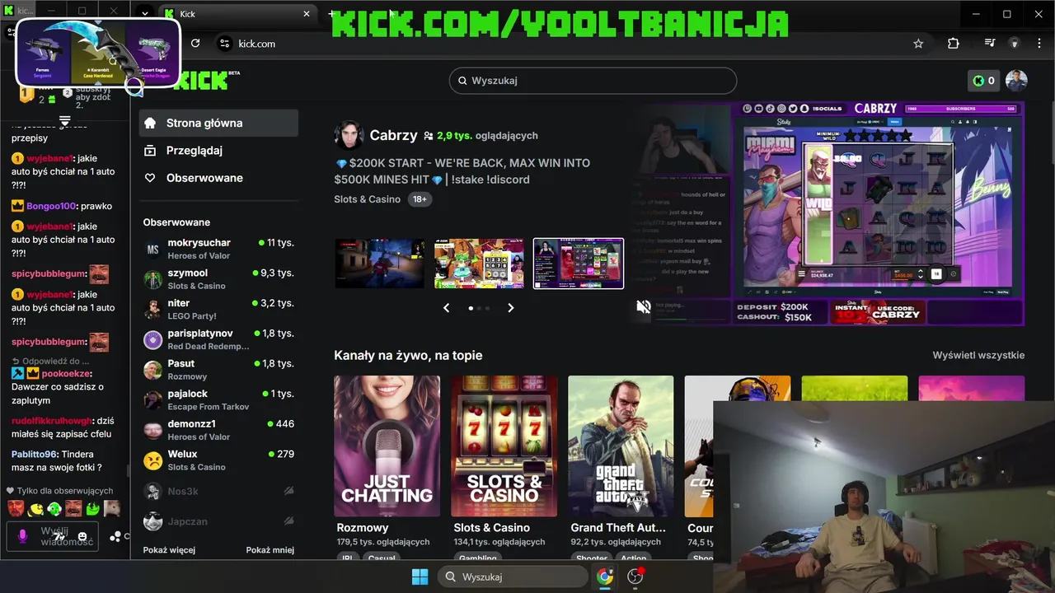The width and height of the screenshot is (1055, 593).
Task: Open Pasut followed channel
Action: [x=218, y=370]
